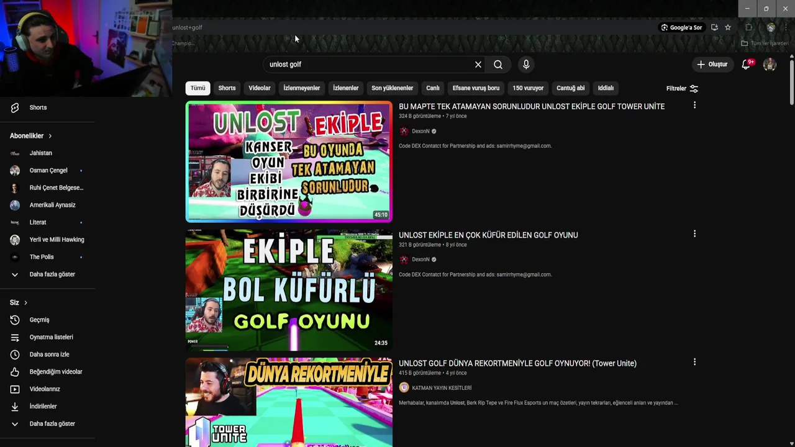Viewport: 795px width, 447px height.
Task: Select the Canlı filter chip
Action: point(433,88)
